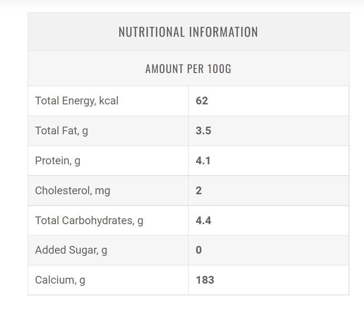Click the kcal unit in the energy row

tap(108, 101)
